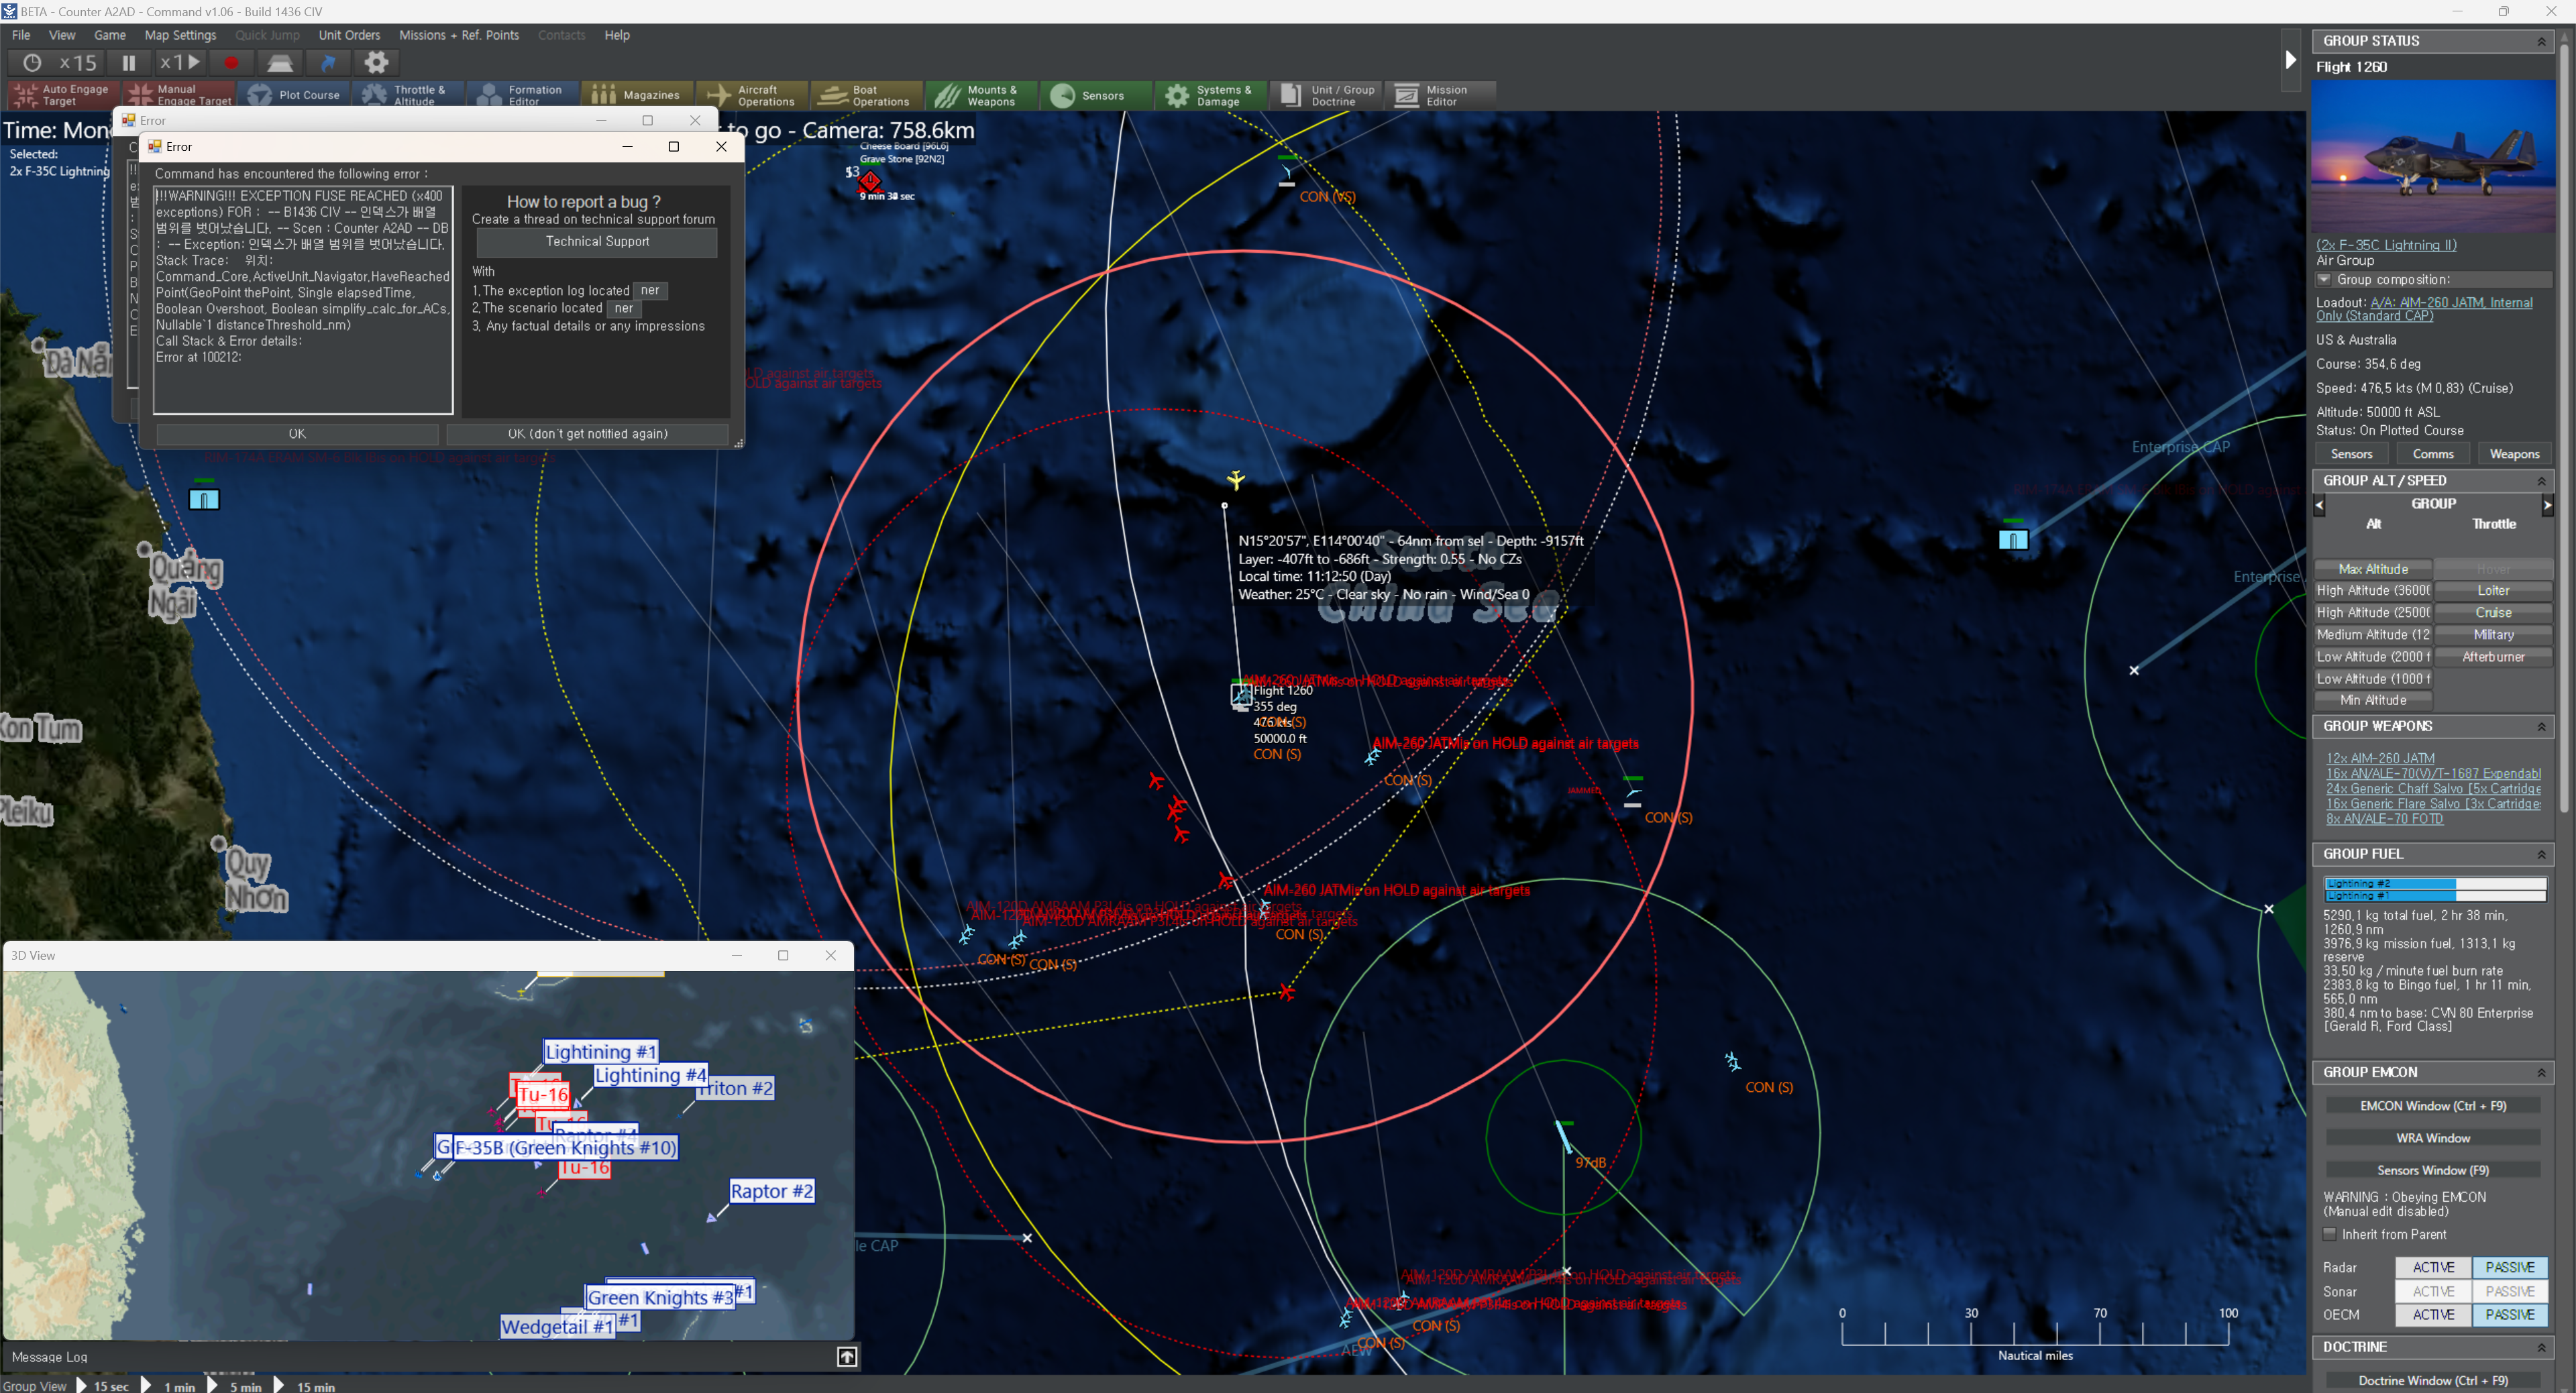This screenshot has height=1393, width=2576.
Task: Open the AIM-260 JATM loadout link
Action: pyautogui.click(x=2425, y=309)
